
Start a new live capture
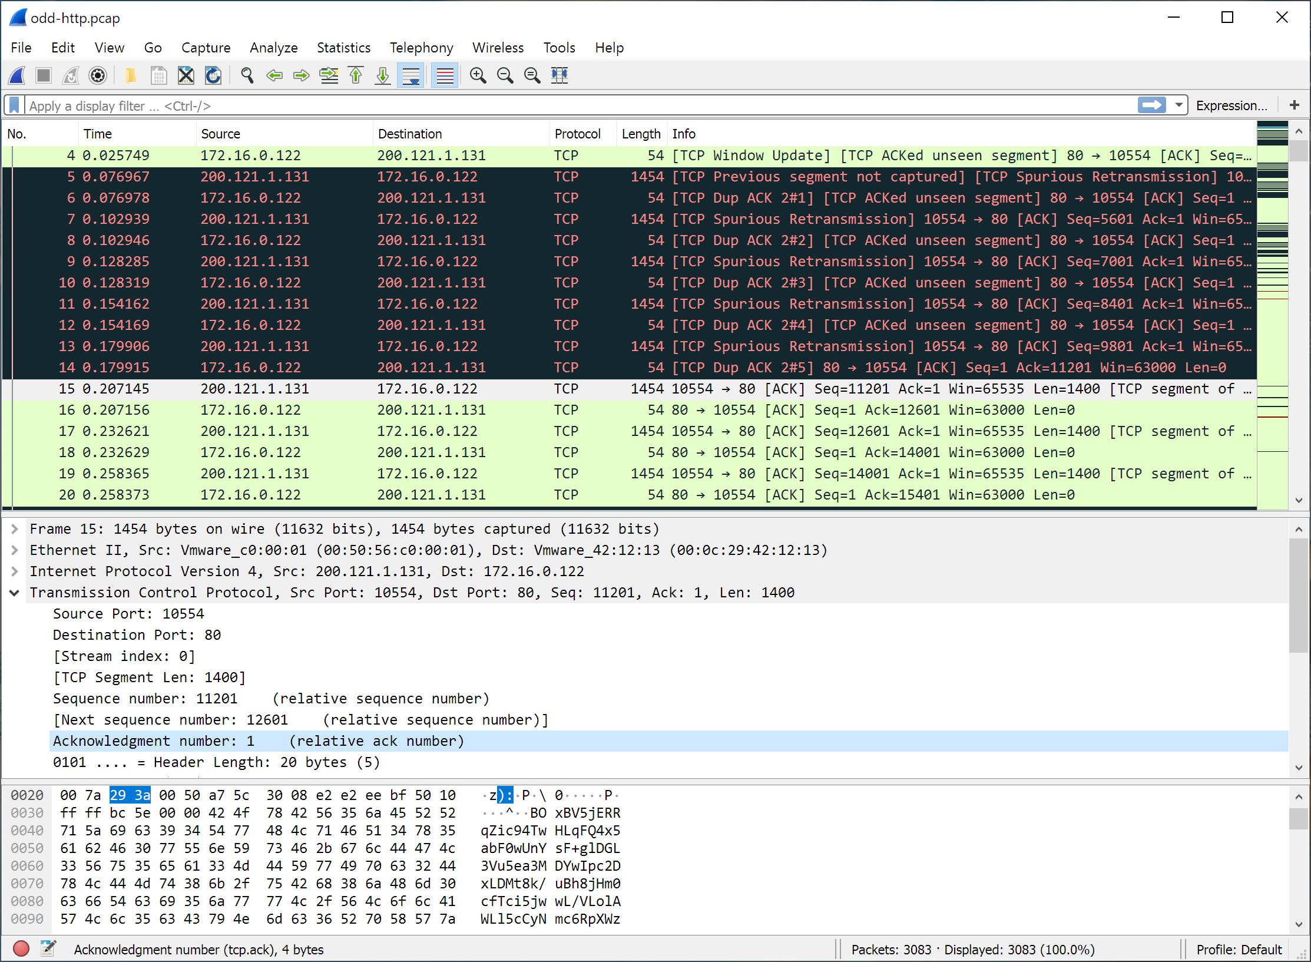(16, 75)
